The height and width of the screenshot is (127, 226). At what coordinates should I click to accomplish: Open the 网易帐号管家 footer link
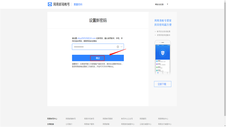[108, 119]
